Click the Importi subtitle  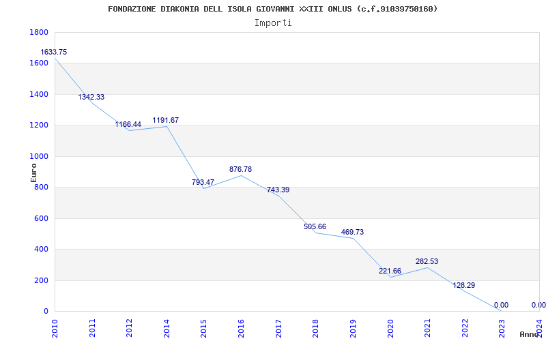[273, 23]
